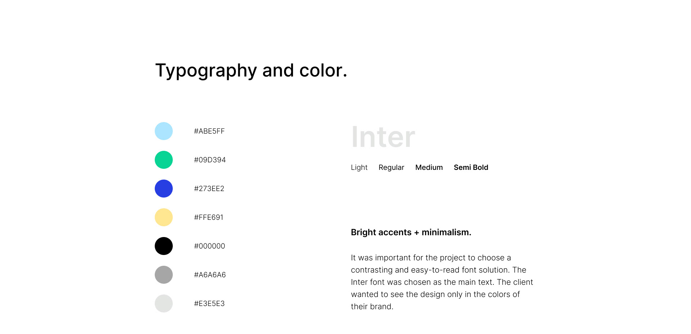691x334 pixels.
Task: Select the green #09D394 color circle
Action: [164, 160]
